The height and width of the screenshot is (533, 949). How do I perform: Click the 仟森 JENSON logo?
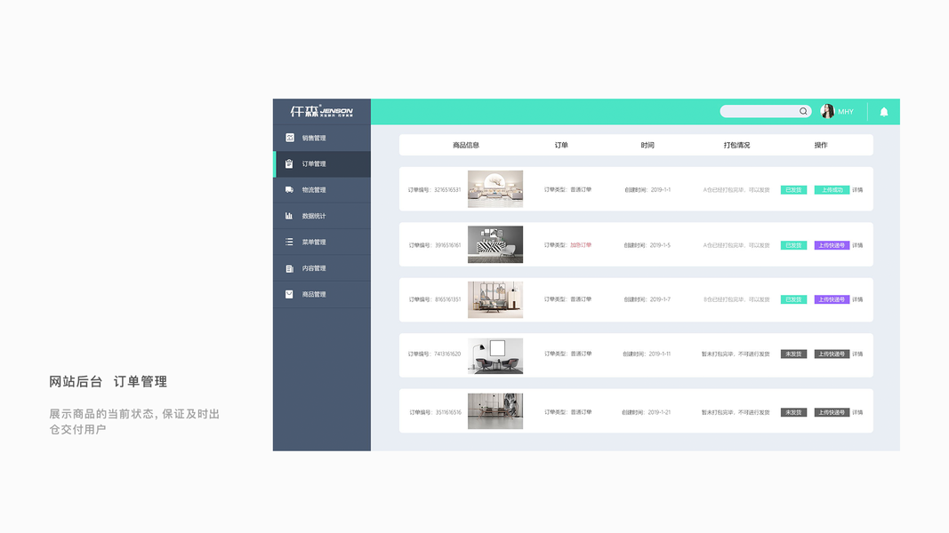tap(321, 111)
